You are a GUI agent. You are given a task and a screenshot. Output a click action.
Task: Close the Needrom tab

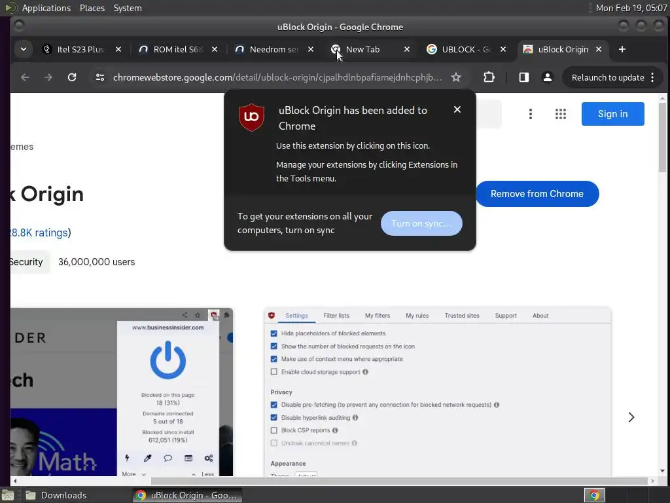311,49
